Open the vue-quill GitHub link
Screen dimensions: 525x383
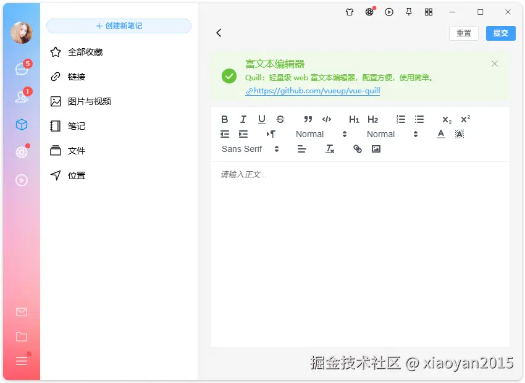pos(313,91)
